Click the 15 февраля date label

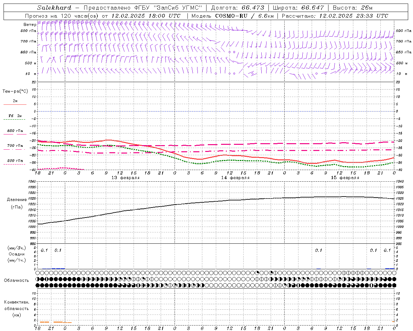[345, 178]
